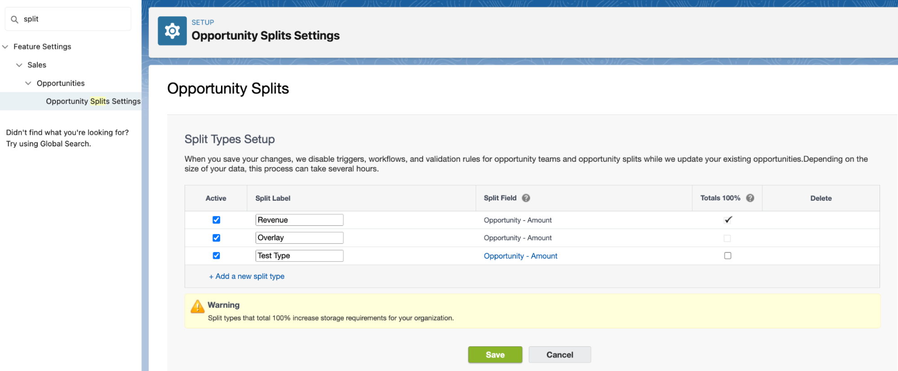Click the Setup gear icon
The width and height of the screenshot is (898, 371).
172,31
